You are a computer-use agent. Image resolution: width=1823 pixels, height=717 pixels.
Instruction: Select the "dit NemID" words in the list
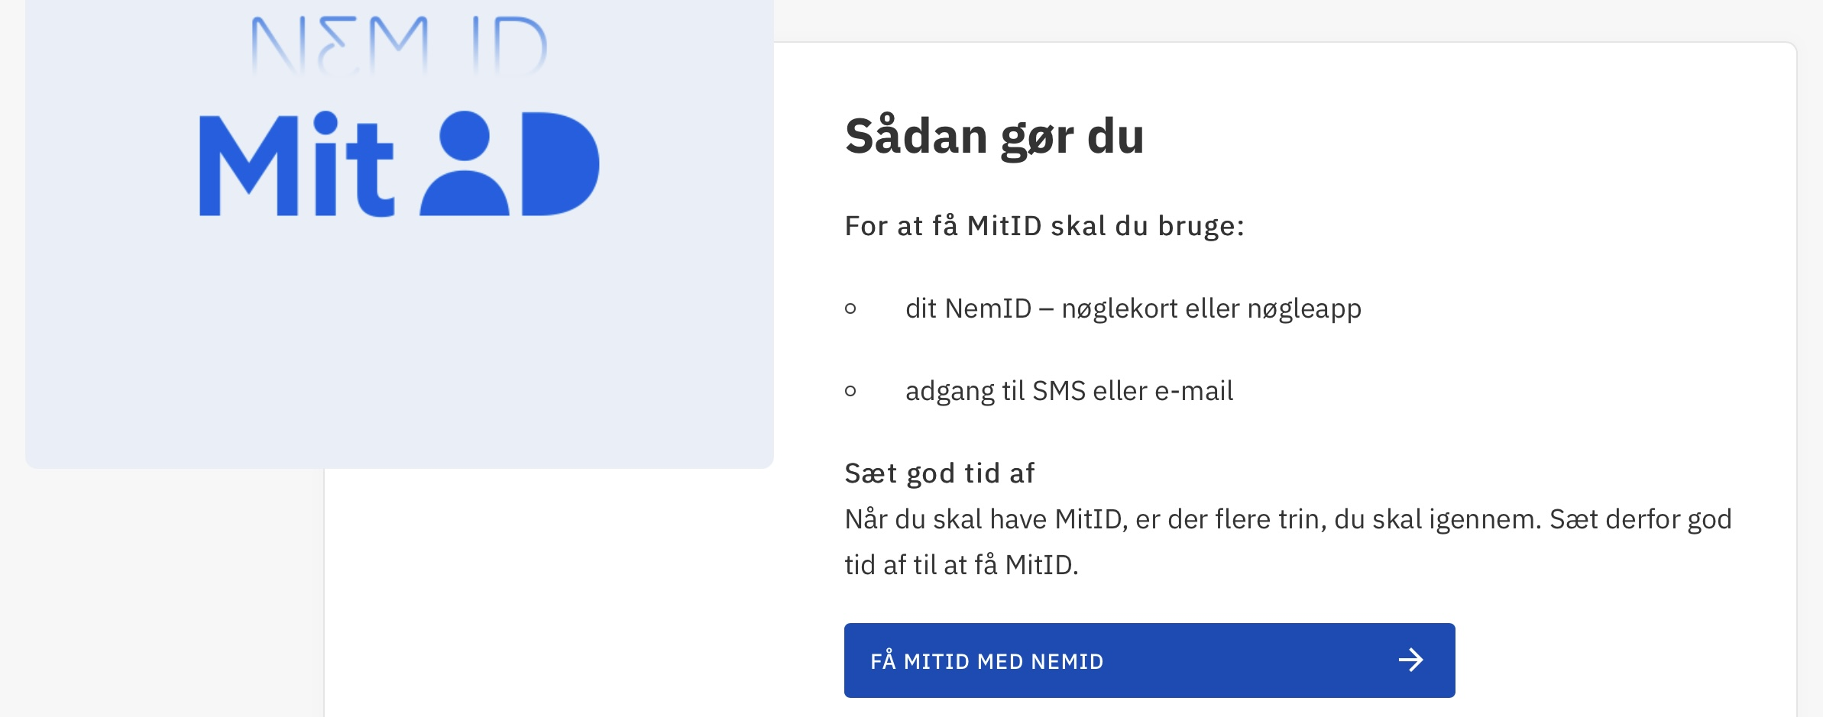(968, 308)
